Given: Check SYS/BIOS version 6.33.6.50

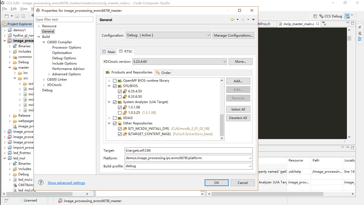Looking at the screenshot, I should pyautogui.click(x=120, y=97).
